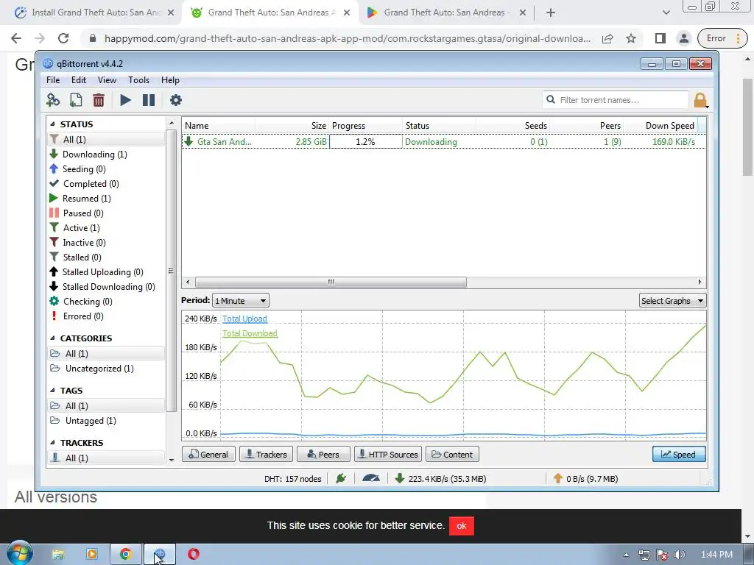
Task: Open the Chrome tab search chevron
Action: (666, 13)
